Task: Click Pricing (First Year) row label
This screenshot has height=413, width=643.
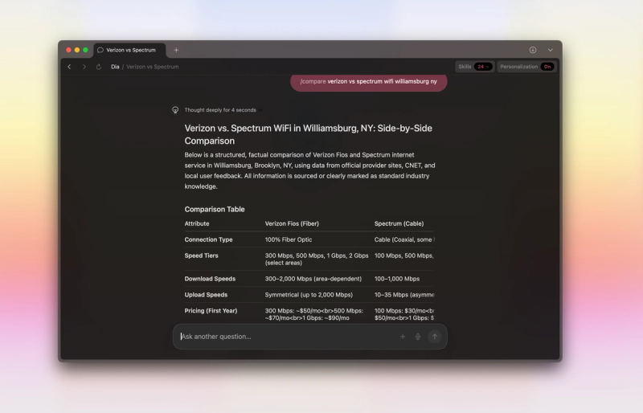Action: tap(211, 311)
